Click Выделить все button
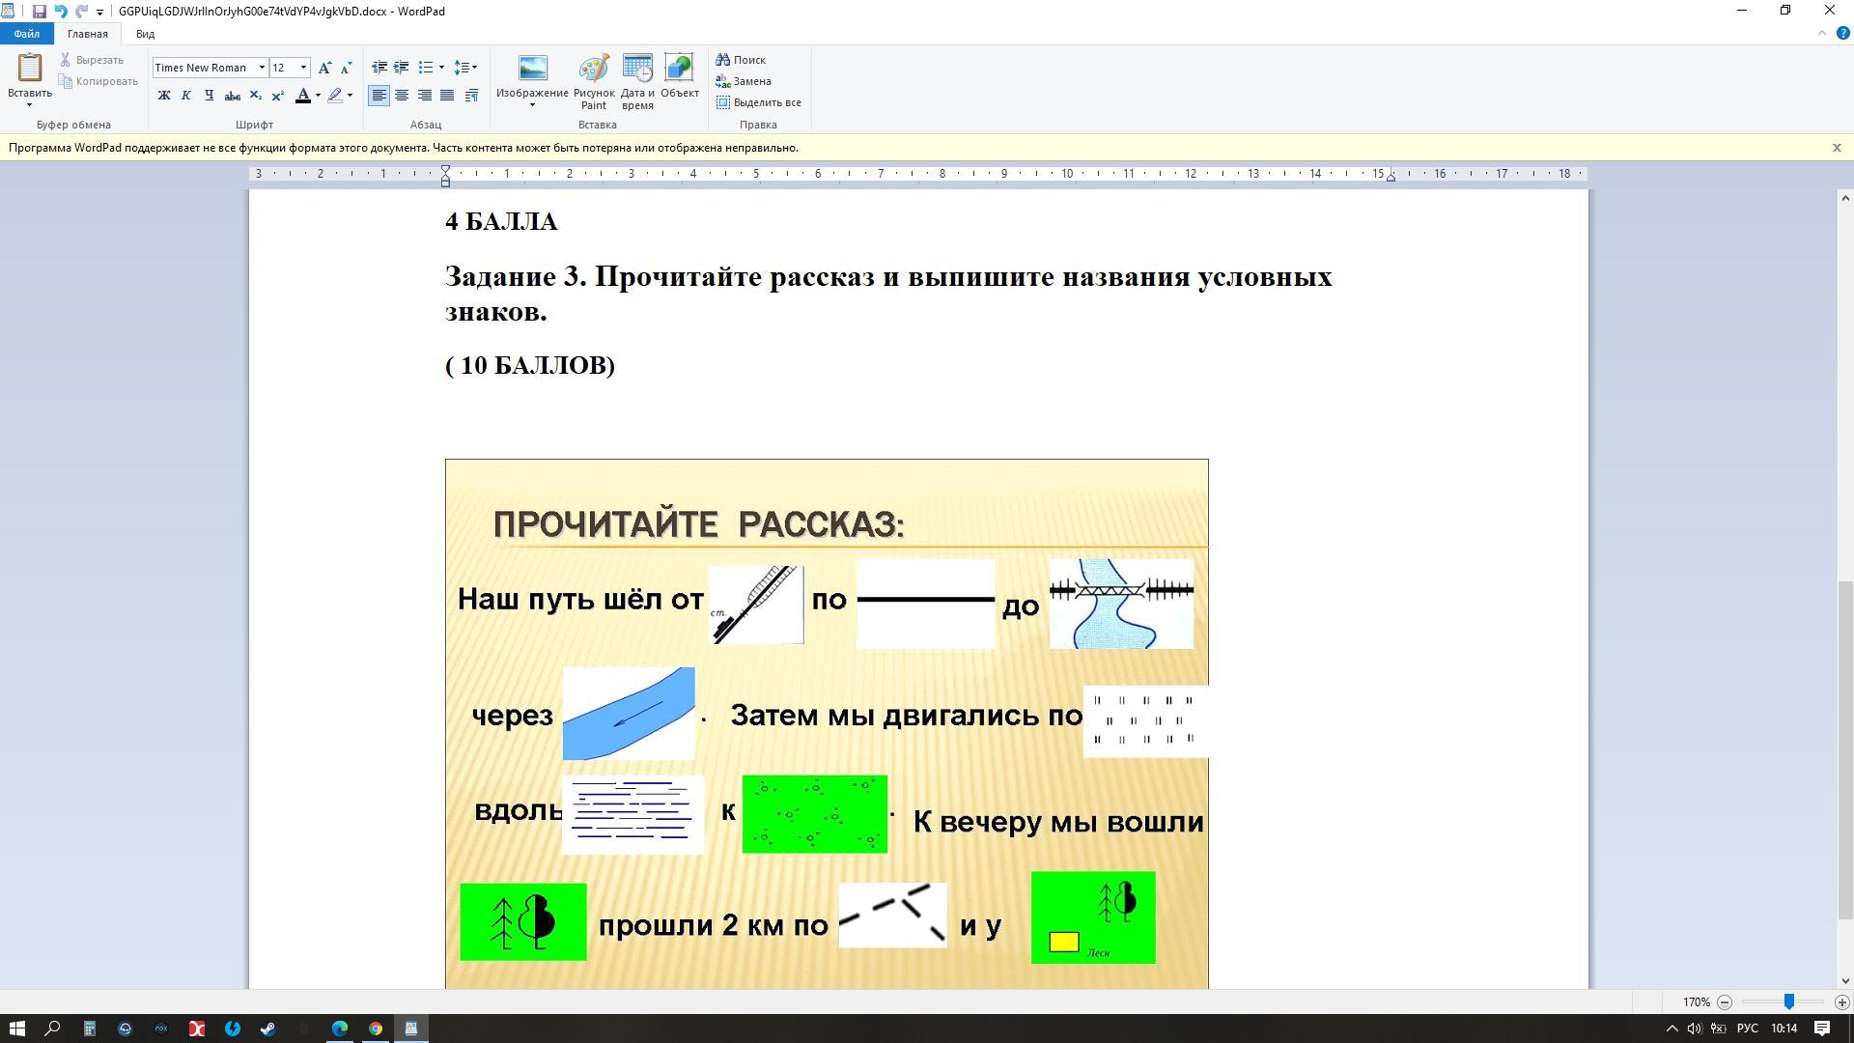Image resolution: width=1854 pixels, height=1043 pixels. 758,102
